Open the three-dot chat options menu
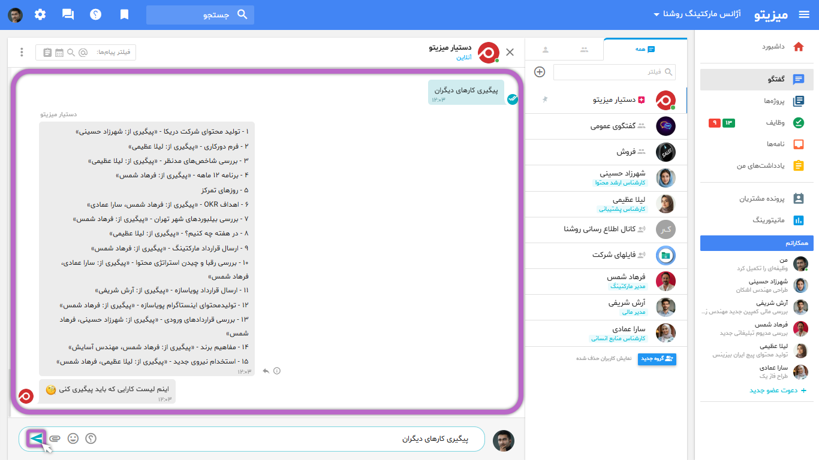The image size is (819, 460). point(22,52)
